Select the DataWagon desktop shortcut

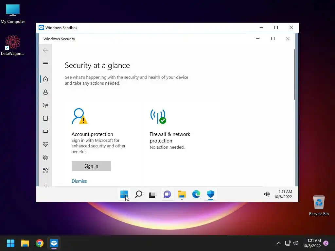coord(13,45)
